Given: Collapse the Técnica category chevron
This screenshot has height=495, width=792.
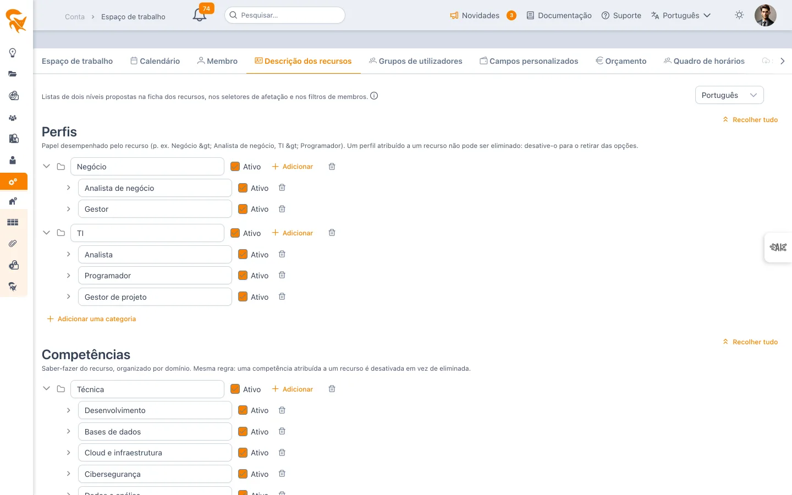Looking at the screenshot, I should pyautogui.click(x=47, y=389).
